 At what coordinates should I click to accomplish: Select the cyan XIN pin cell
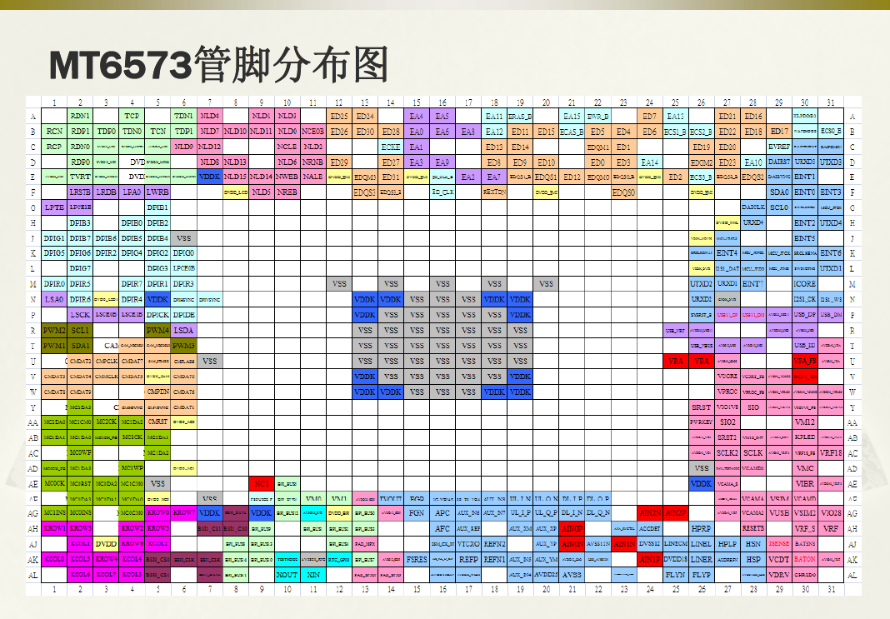pyautogui.click(x=312, y=574)
